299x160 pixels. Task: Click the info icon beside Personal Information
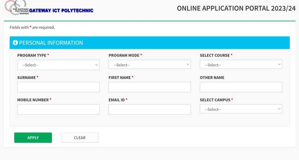point(15,43)
